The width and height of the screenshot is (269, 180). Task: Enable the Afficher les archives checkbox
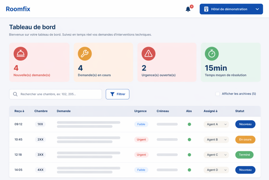pyautogui.click(x=218, y=94)
